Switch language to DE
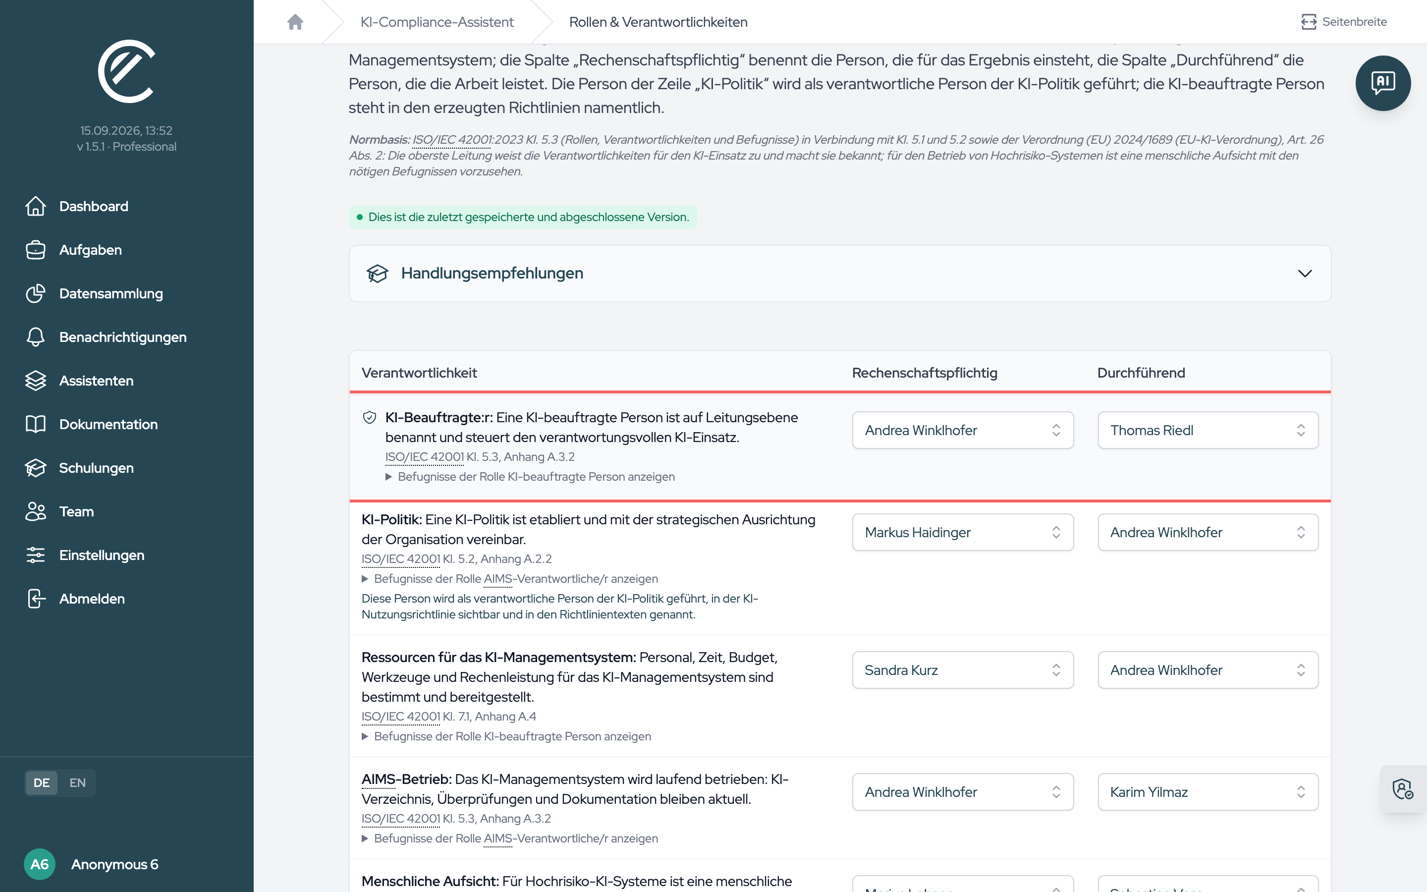Viewport: 1427px width, 892px height. [x=41, y=783]
